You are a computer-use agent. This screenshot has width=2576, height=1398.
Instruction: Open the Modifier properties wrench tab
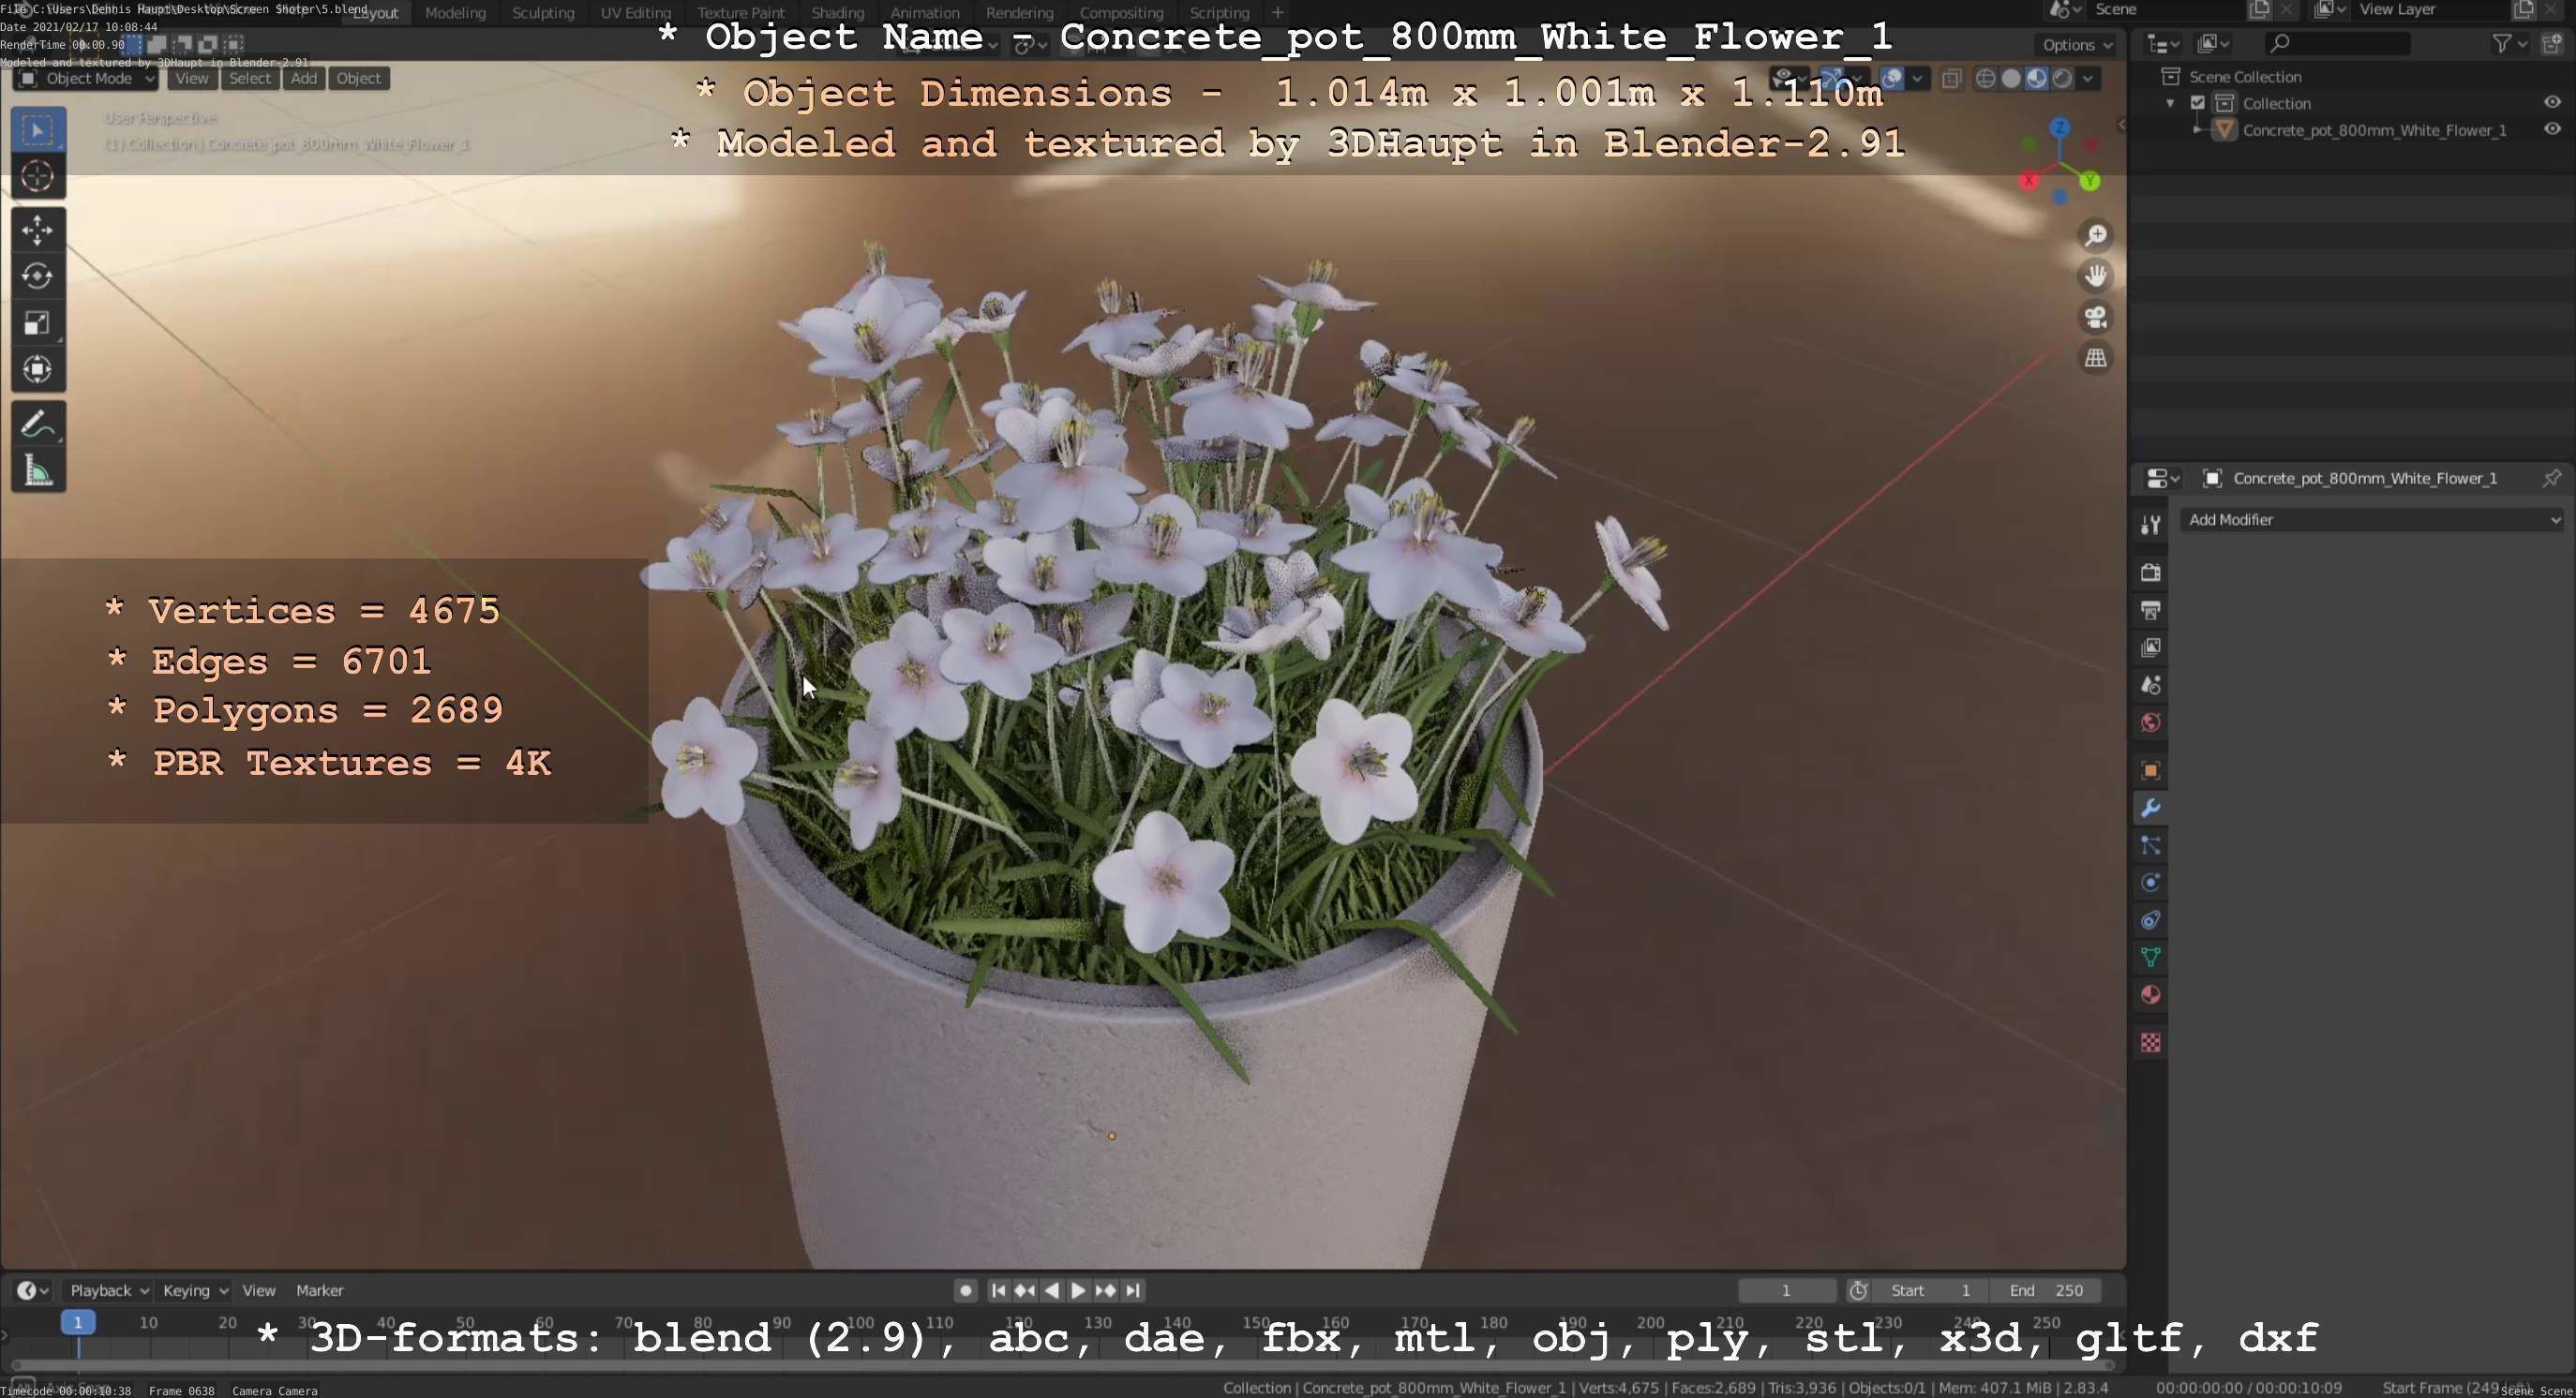click(2151, 809)
